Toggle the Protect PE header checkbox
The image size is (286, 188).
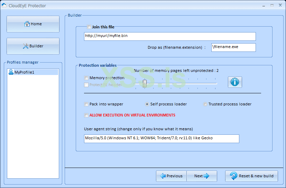86,85
